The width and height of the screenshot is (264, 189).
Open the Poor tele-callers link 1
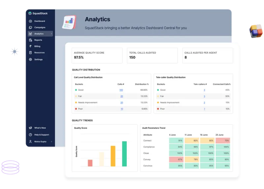click(x=204, y=109)
